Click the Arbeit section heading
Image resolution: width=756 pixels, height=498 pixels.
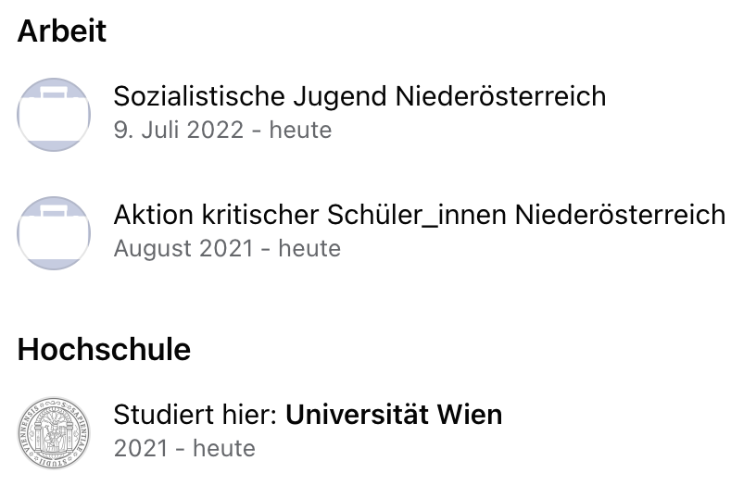click(62, 31)
